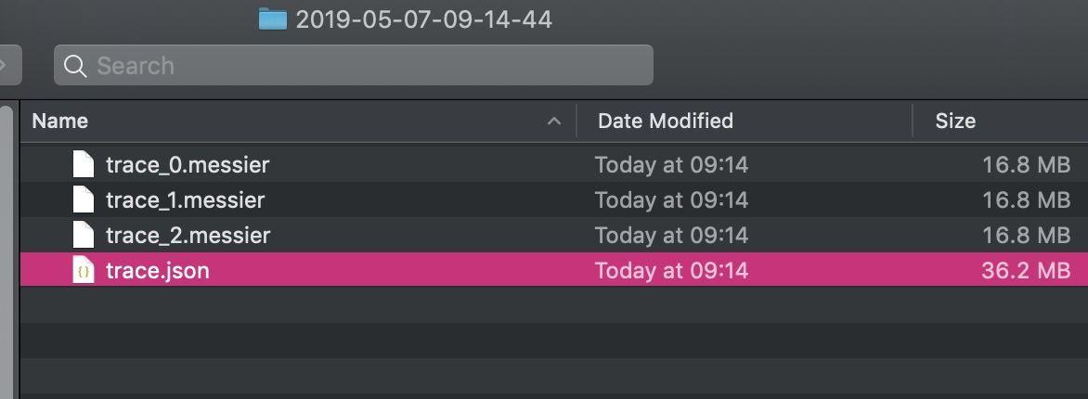Viewport: 1088px width, 399px height.
Task: Sort by the Size column header
Action: point(955,121)
